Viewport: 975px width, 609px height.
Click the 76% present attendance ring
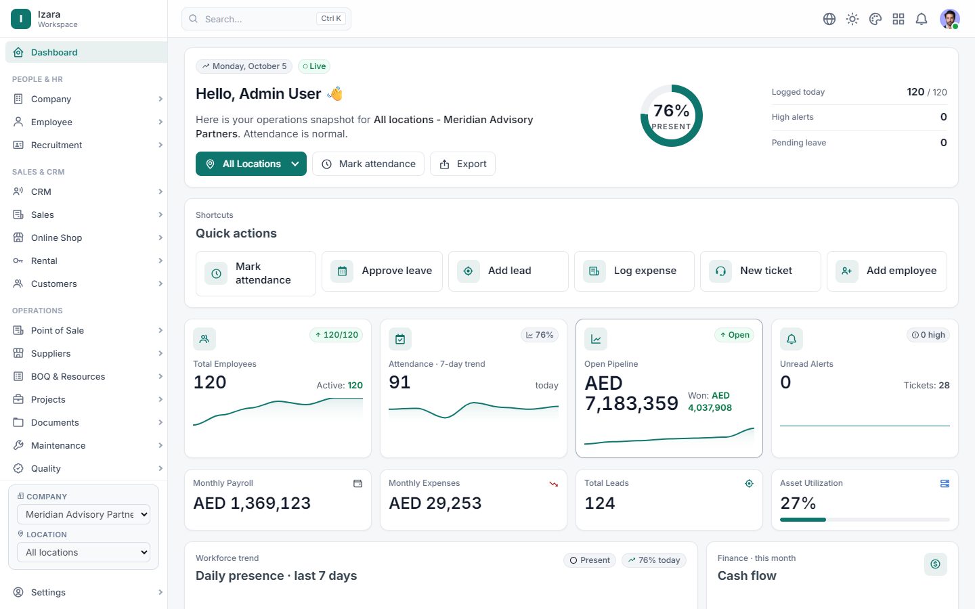(x=672, y=116)
